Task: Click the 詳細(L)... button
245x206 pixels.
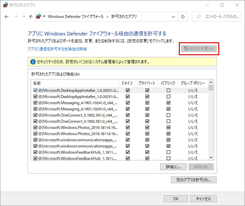Action: click(173, 167)
